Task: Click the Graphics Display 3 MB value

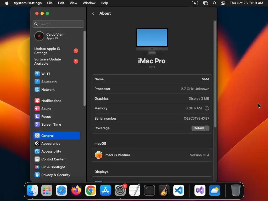Action: (199, 99)
